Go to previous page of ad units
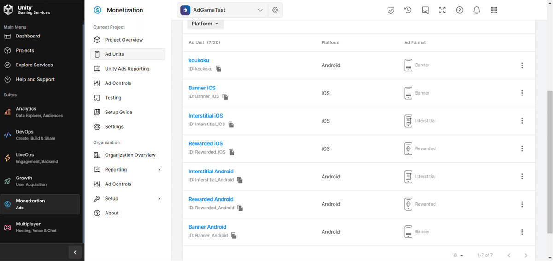The image size is (553, 261). click(509, 255)
